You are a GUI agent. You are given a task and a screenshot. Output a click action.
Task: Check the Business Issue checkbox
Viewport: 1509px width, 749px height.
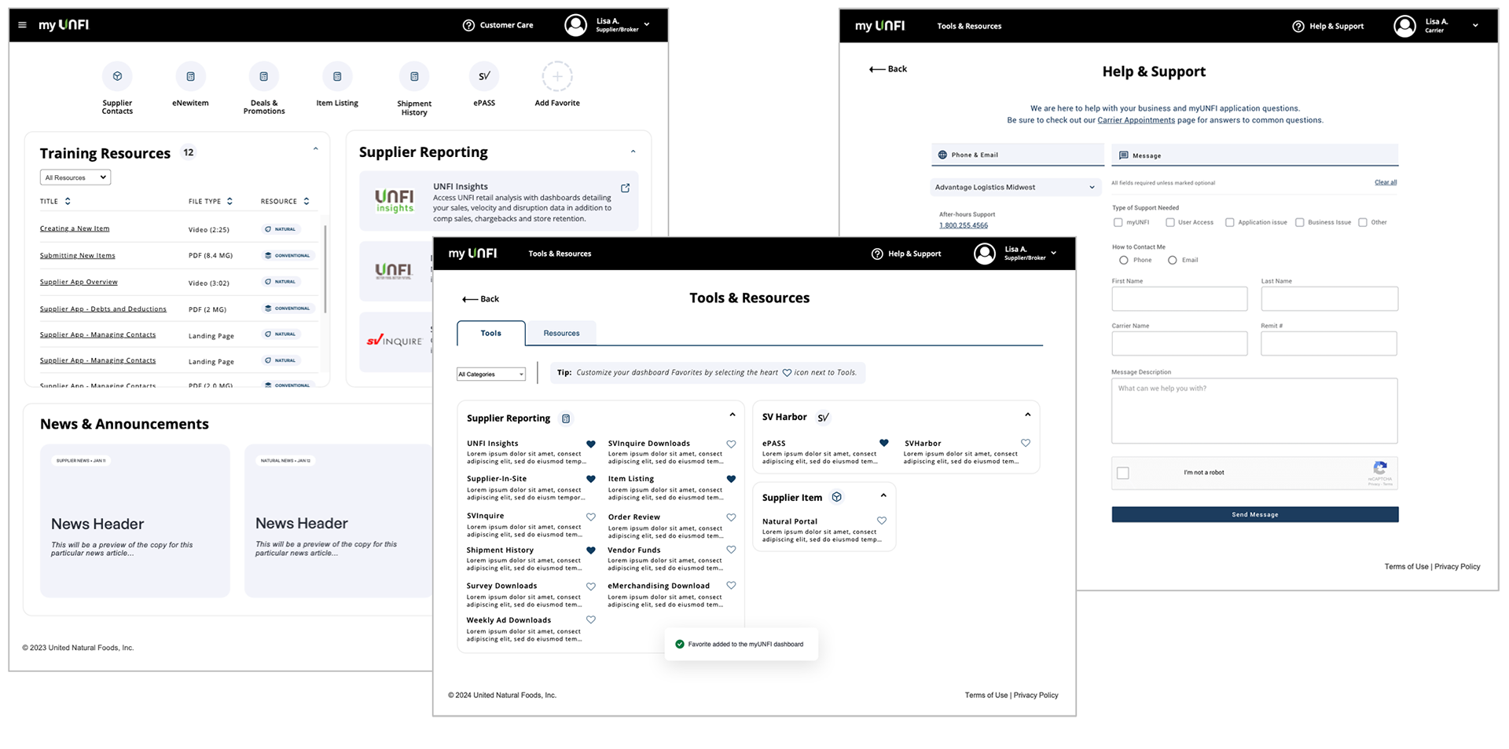click(1300, 222)
